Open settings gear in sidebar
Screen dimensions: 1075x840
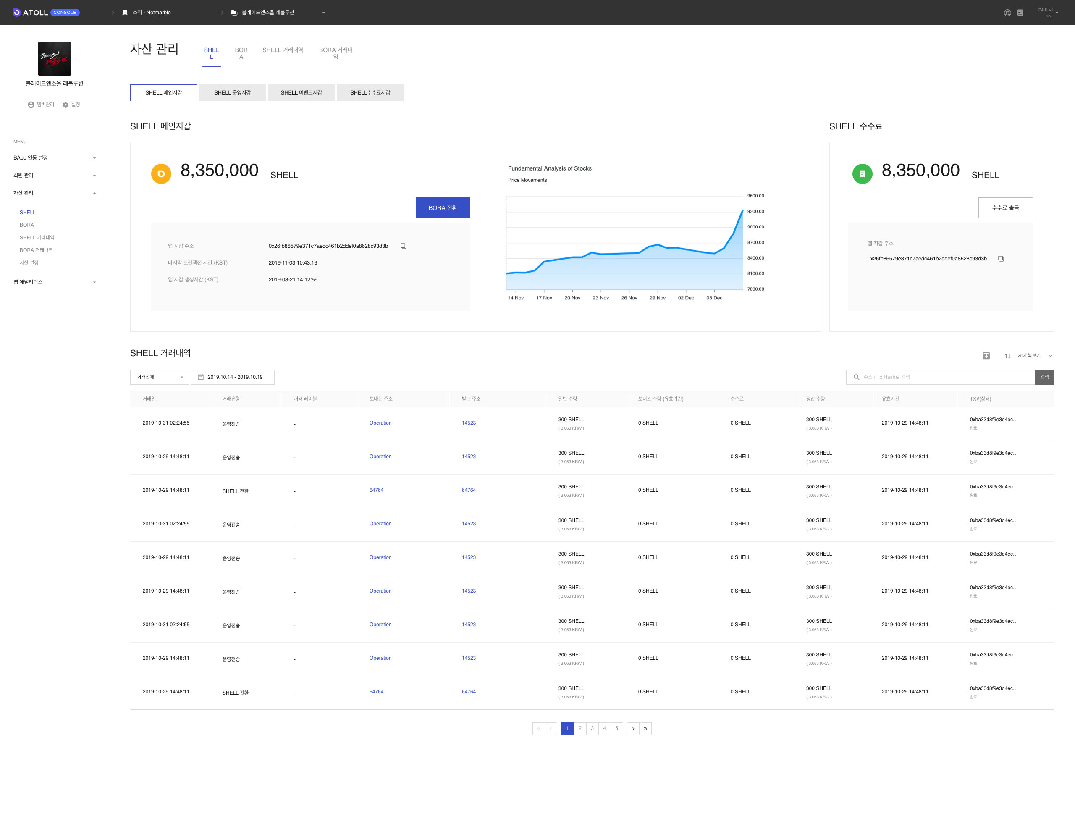(66, 105)
